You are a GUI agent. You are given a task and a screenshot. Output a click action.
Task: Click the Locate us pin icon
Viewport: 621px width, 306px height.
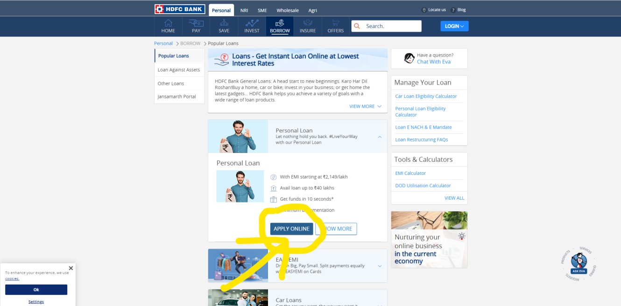424,10
